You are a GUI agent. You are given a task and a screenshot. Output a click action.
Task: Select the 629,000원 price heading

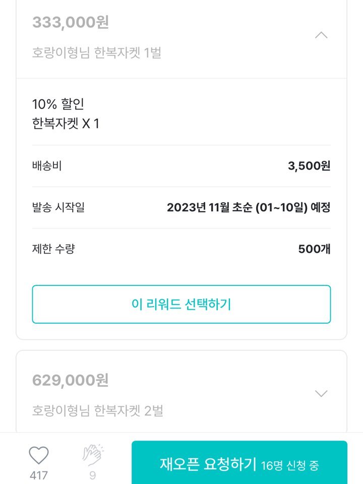(x=71, y=380)
